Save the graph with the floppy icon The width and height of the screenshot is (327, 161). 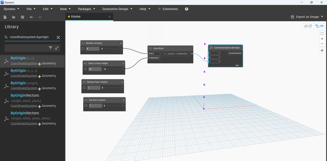(22, 17)
